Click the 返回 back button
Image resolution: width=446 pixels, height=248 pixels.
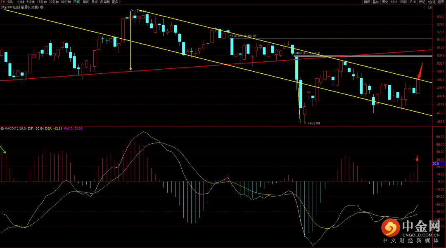coord(441,2)
